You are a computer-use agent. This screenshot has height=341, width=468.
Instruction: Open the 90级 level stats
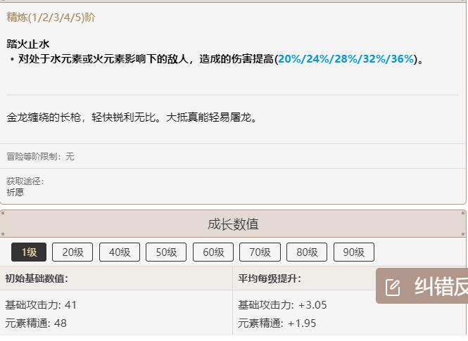pos(354,252)
